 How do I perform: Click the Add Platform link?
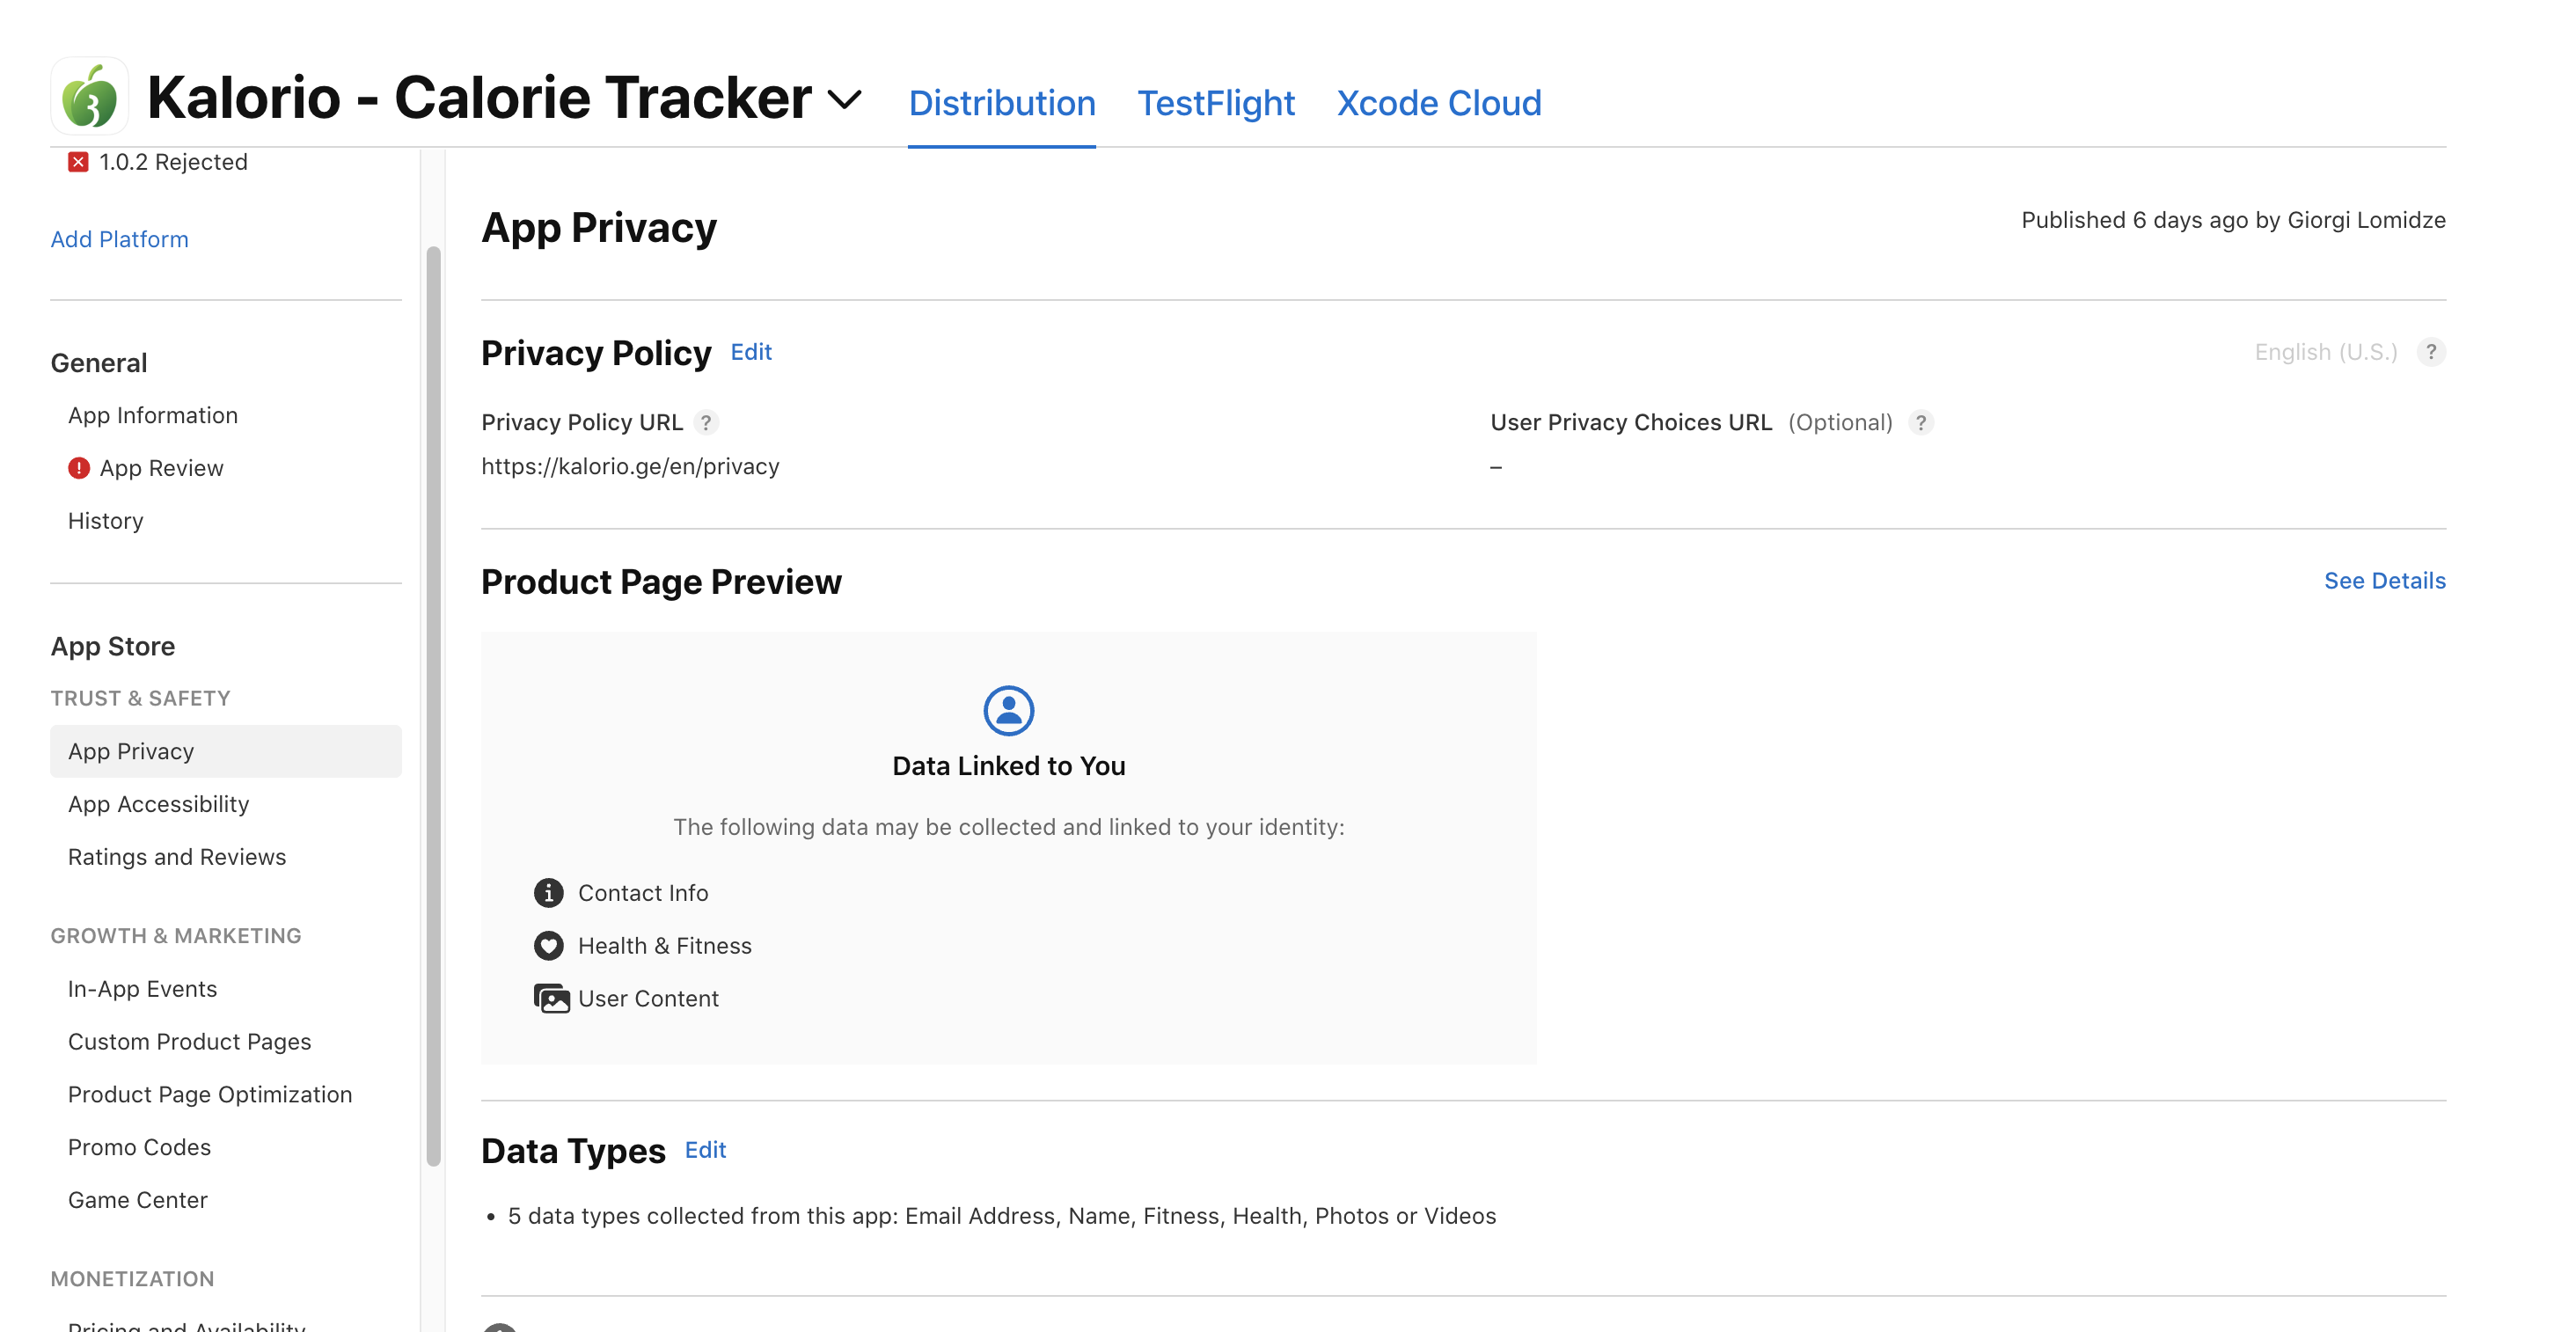coord(119,239)
